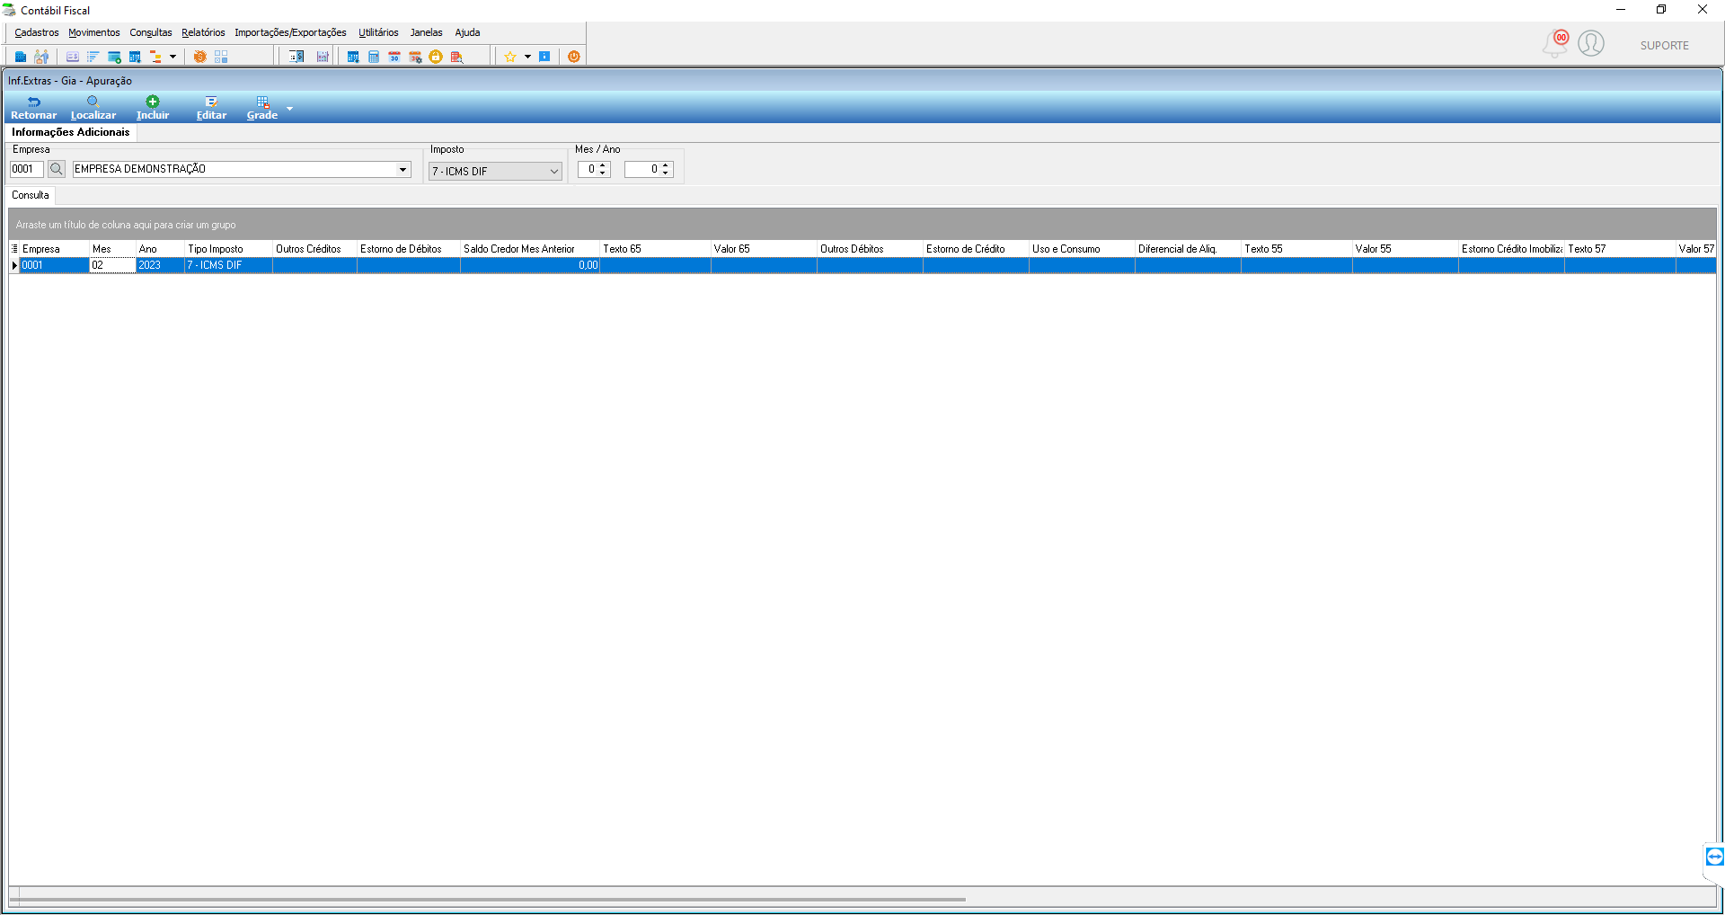The width and height of the screenshot is (1725, 915).
Task: Click Incluir to add a record
Action: click(153, 108)
